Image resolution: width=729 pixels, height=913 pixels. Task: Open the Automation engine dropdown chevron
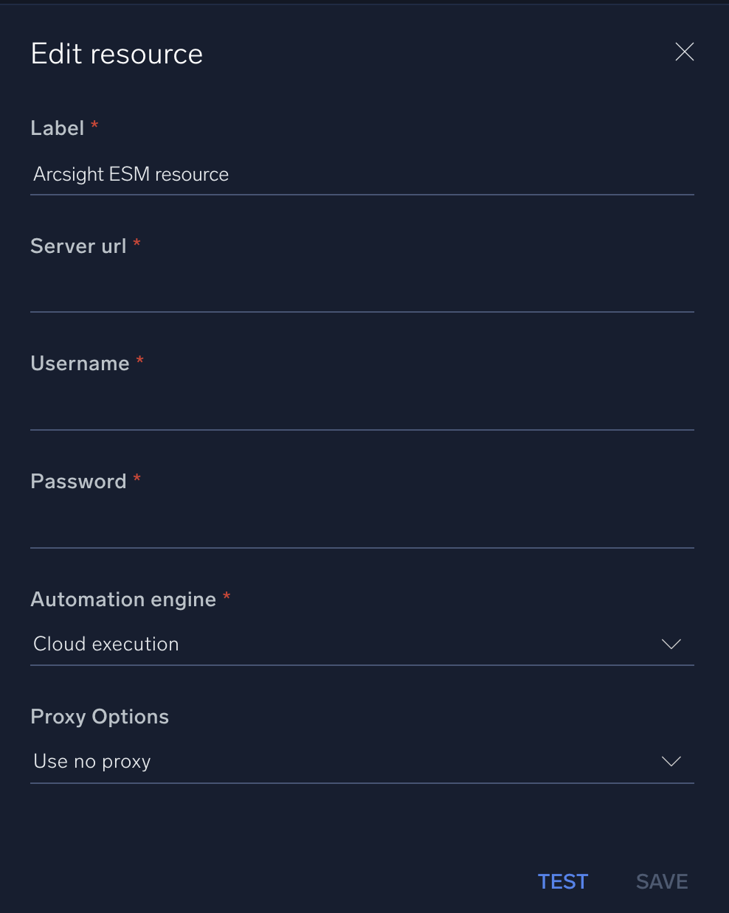tap(671, 644)
